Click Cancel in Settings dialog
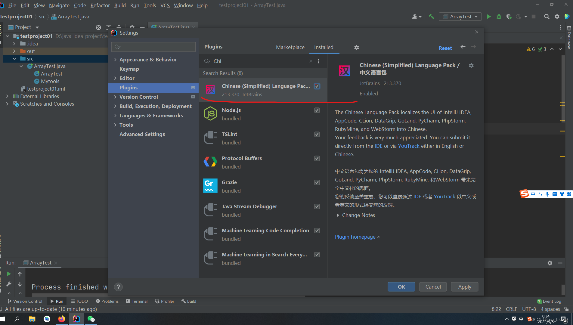573x325 pixels. point(433,287)
